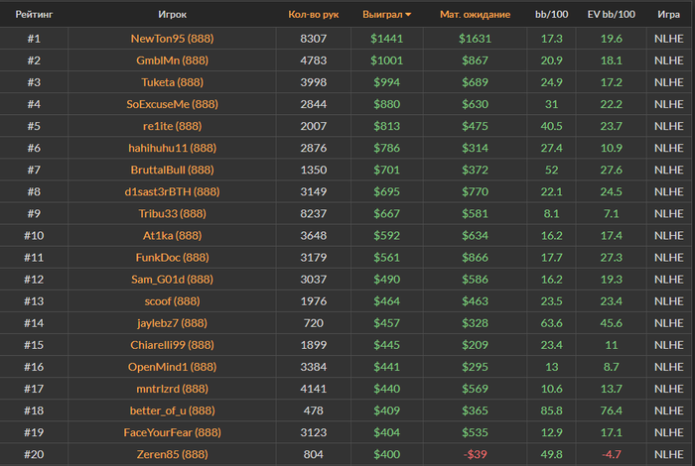Open Tribu33 (888) player link
This screenshot has height=466, width=695.
(172, 213)
